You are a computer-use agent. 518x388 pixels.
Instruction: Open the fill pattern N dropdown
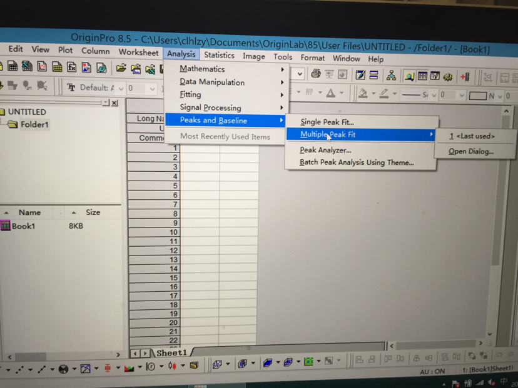tap(499, 96)
